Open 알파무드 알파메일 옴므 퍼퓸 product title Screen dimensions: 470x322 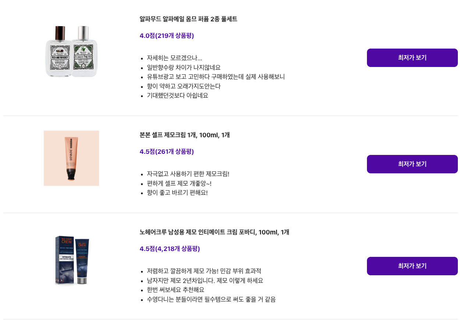pyautogui.click(x=188, y=19)
